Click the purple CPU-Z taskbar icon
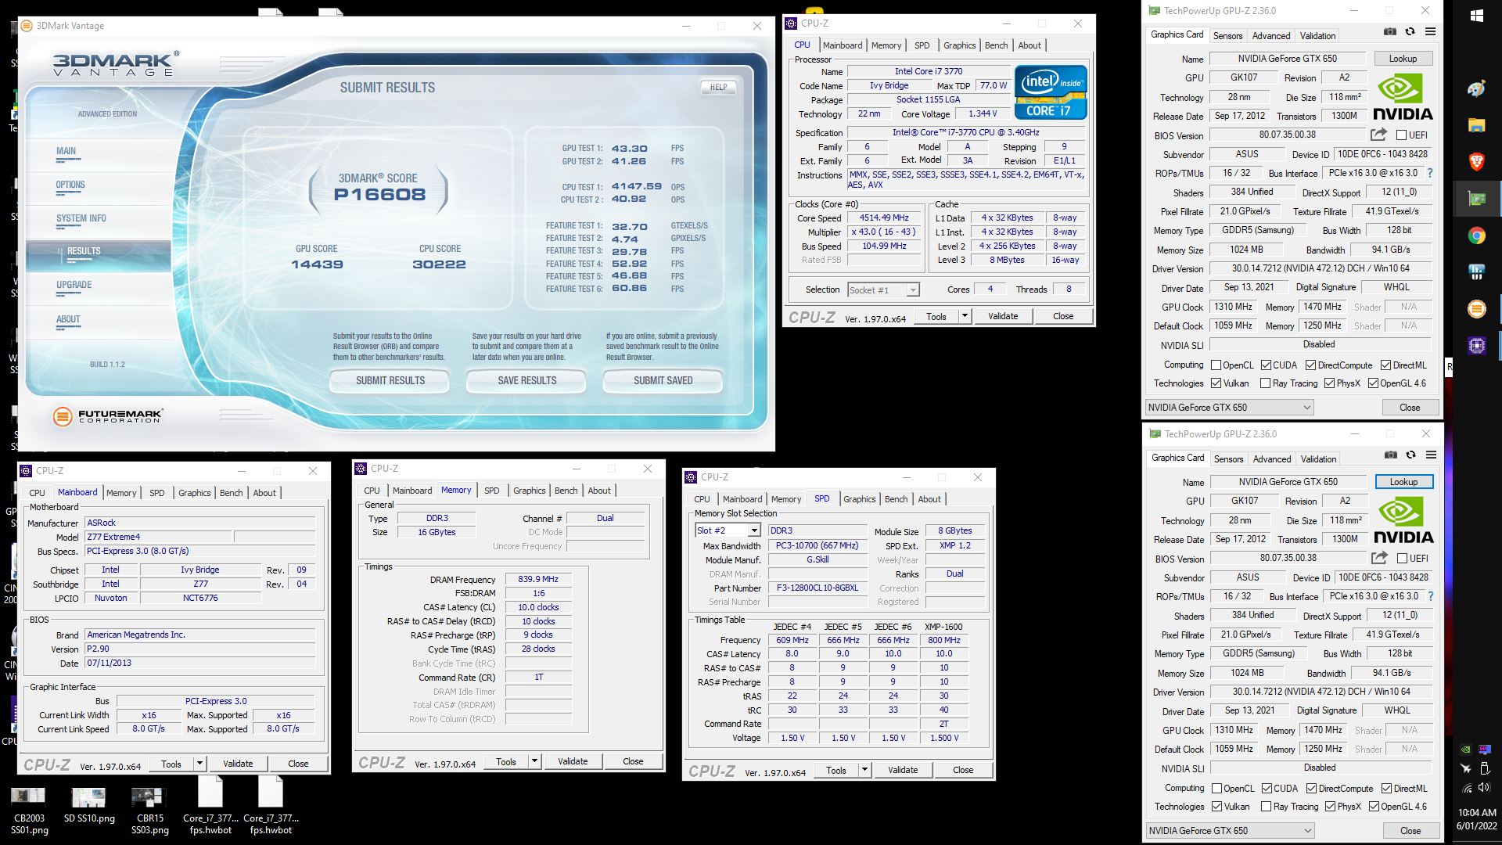Screen dimensions: 1502x845 pyautogui.click(x=1477, y=345)
